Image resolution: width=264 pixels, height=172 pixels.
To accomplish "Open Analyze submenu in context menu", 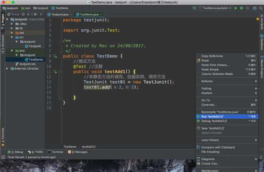I will click(x=227, y=93).
